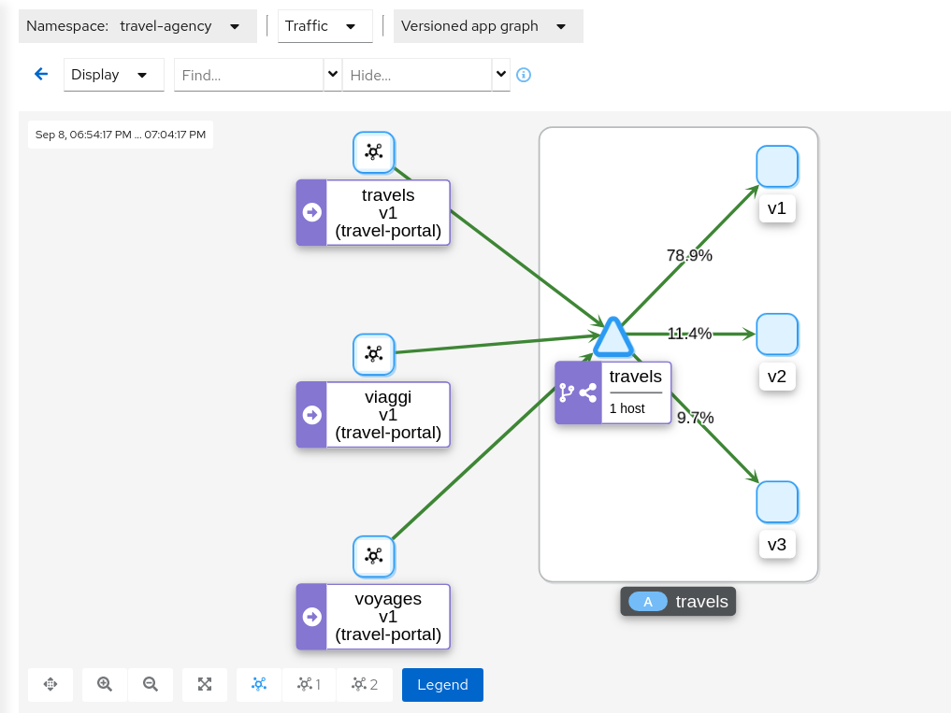Zoom in on the graph
The image size is (951, 713).
click(x=105, y=684)
